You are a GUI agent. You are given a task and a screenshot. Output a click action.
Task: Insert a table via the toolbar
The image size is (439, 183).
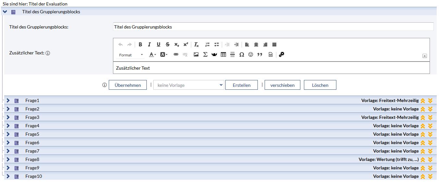[x=223, y=55]
